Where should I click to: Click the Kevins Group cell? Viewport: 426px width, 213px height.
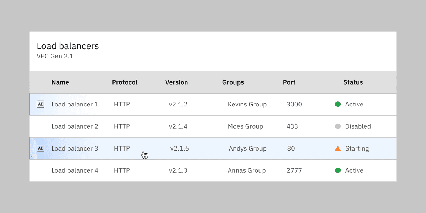pyautogui.click(x=247, y=104)
